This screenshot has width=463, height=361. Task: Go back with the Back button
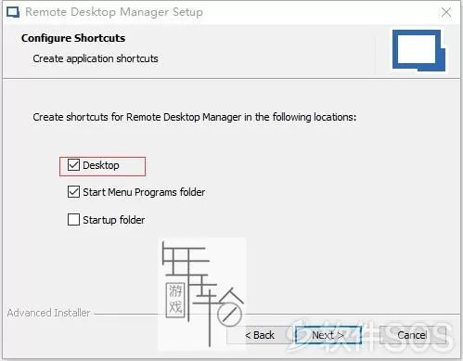[259, 335]
